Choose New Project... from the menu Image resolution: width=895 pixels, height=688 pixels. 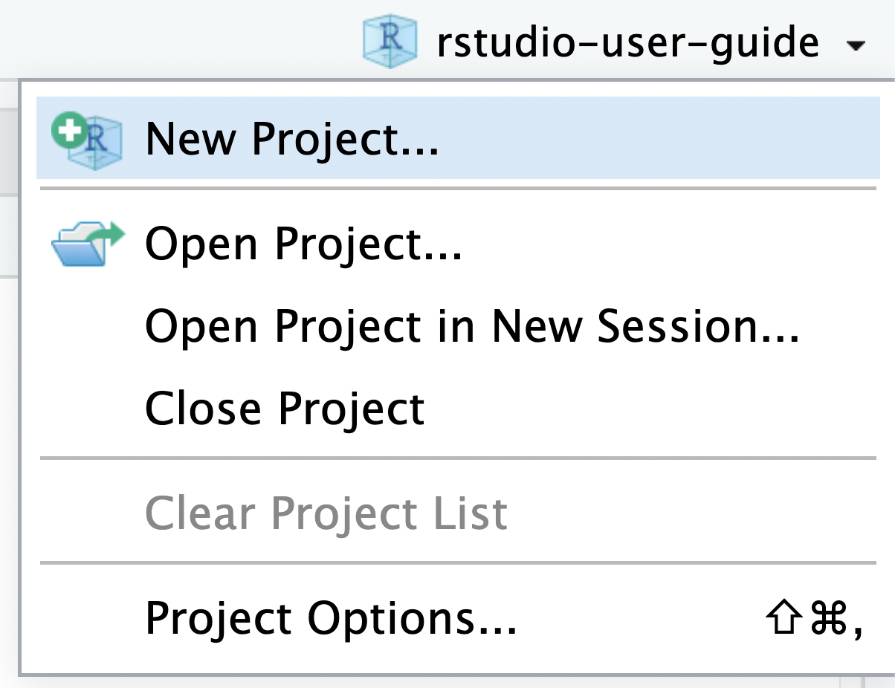291,139
